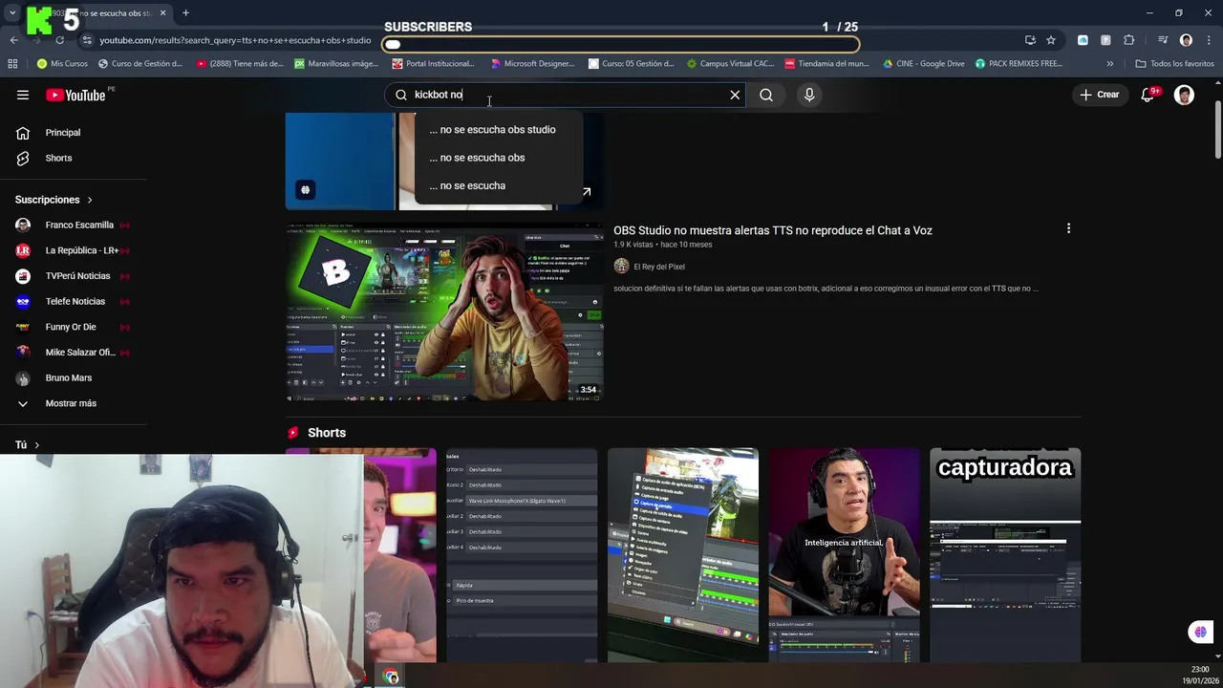
Task: Open the Microsoft Designer bookmark
Action: click(x=532, y=64)
